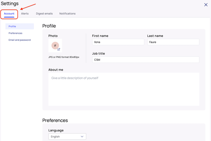The image size is (211, 141).
Task: Go to the Digest emails tab
Action: pos(44,14)
